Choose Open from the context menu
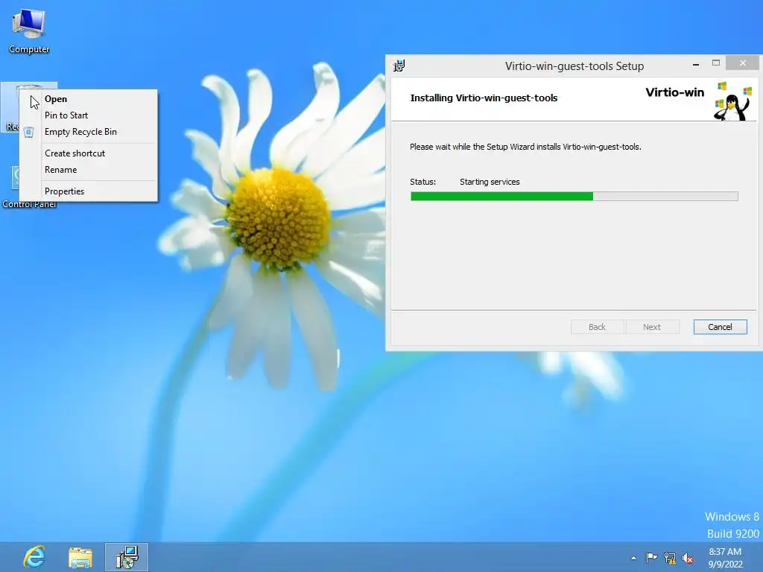Image resolution: width=763 pixels, height=572 pixels. tap(88, 99)
